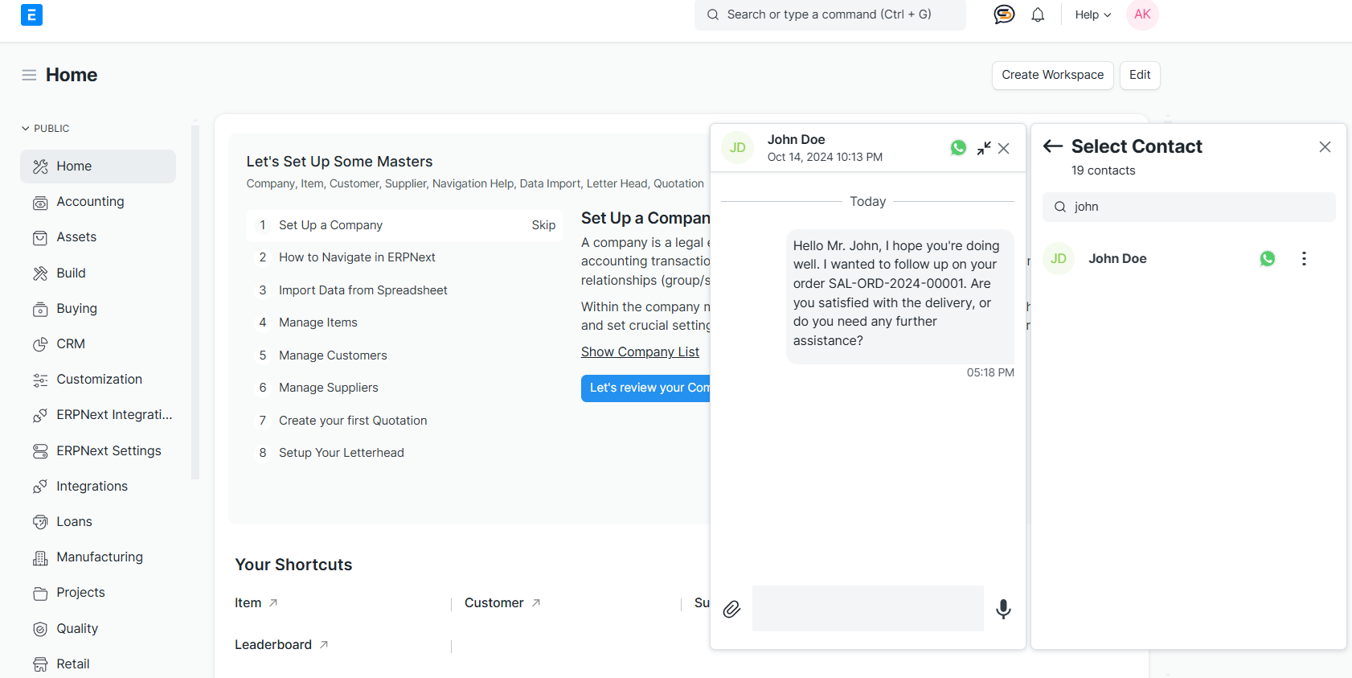Click the chat message input box
This screenshot has width=1352, height=678.
867,608
